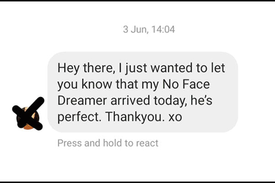
Task: Tap 'xo' at the message end
Action: point(175,118)
